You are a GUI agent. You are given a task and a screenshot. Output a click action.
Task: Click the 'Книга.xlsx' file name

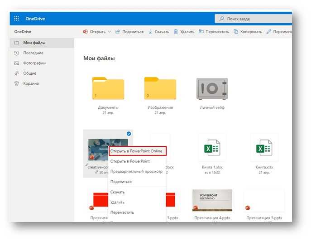coord(264,167)
